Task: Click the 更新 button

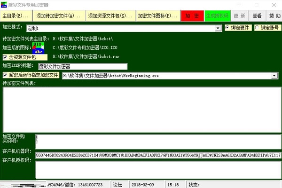Action: tap(239, 16)
